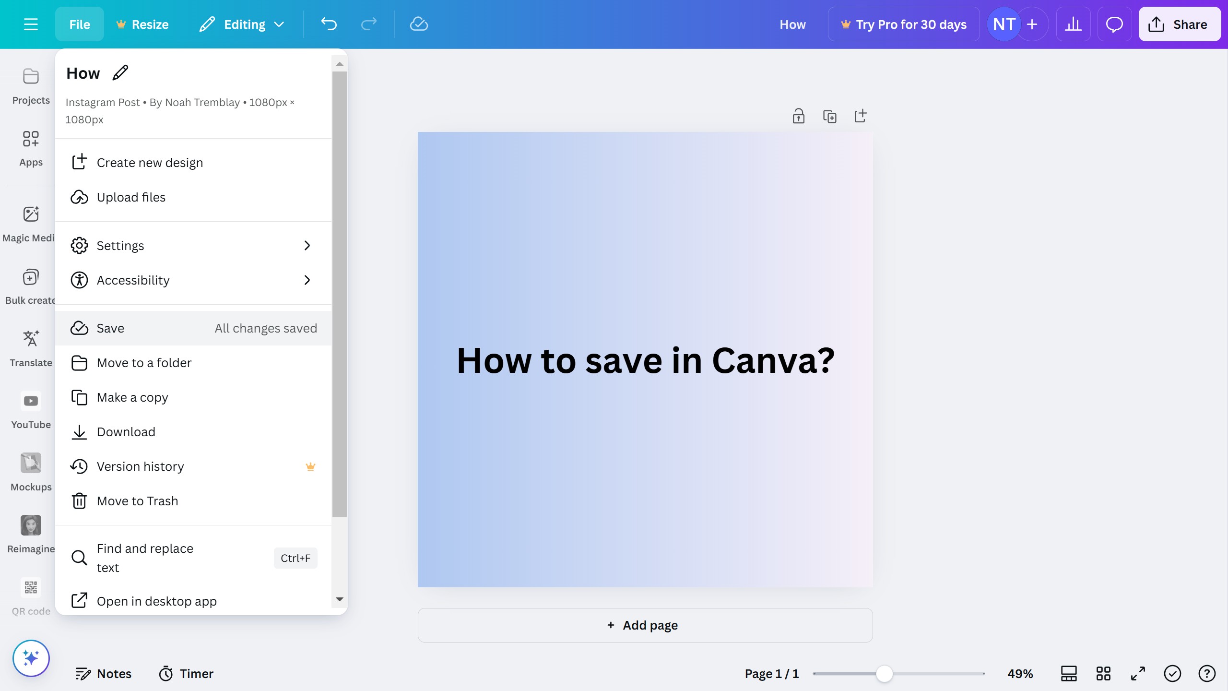The height and width of the screenshot is (691, 1228).
Task: Click the lock page icon above canvas
Action: pyautogui.click(x=798, y=116)
